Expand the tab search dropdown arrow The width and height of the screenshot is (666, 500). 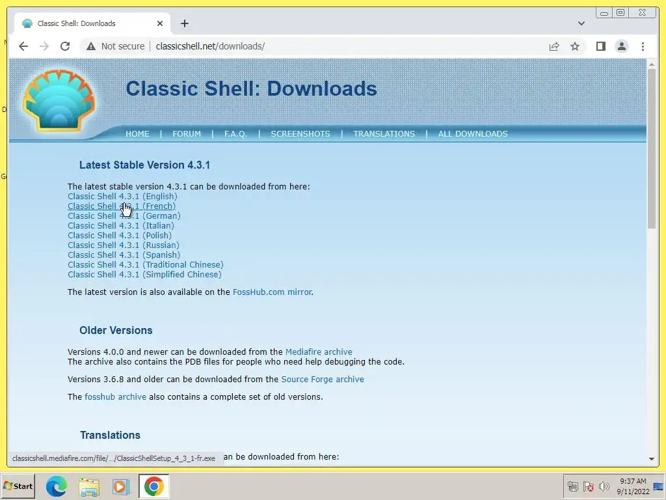tap(581, 23)
